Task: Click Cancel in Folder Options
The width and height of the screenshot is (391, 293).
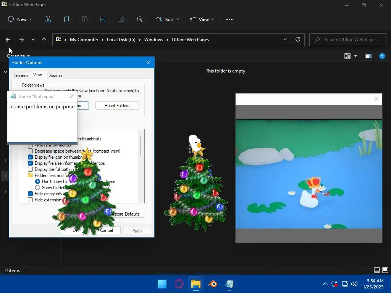Action: [107, 230]
